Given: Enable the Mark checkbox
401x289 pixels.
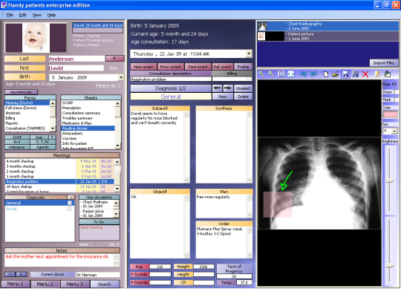Looking at the screenshot, I should (397, 100).
